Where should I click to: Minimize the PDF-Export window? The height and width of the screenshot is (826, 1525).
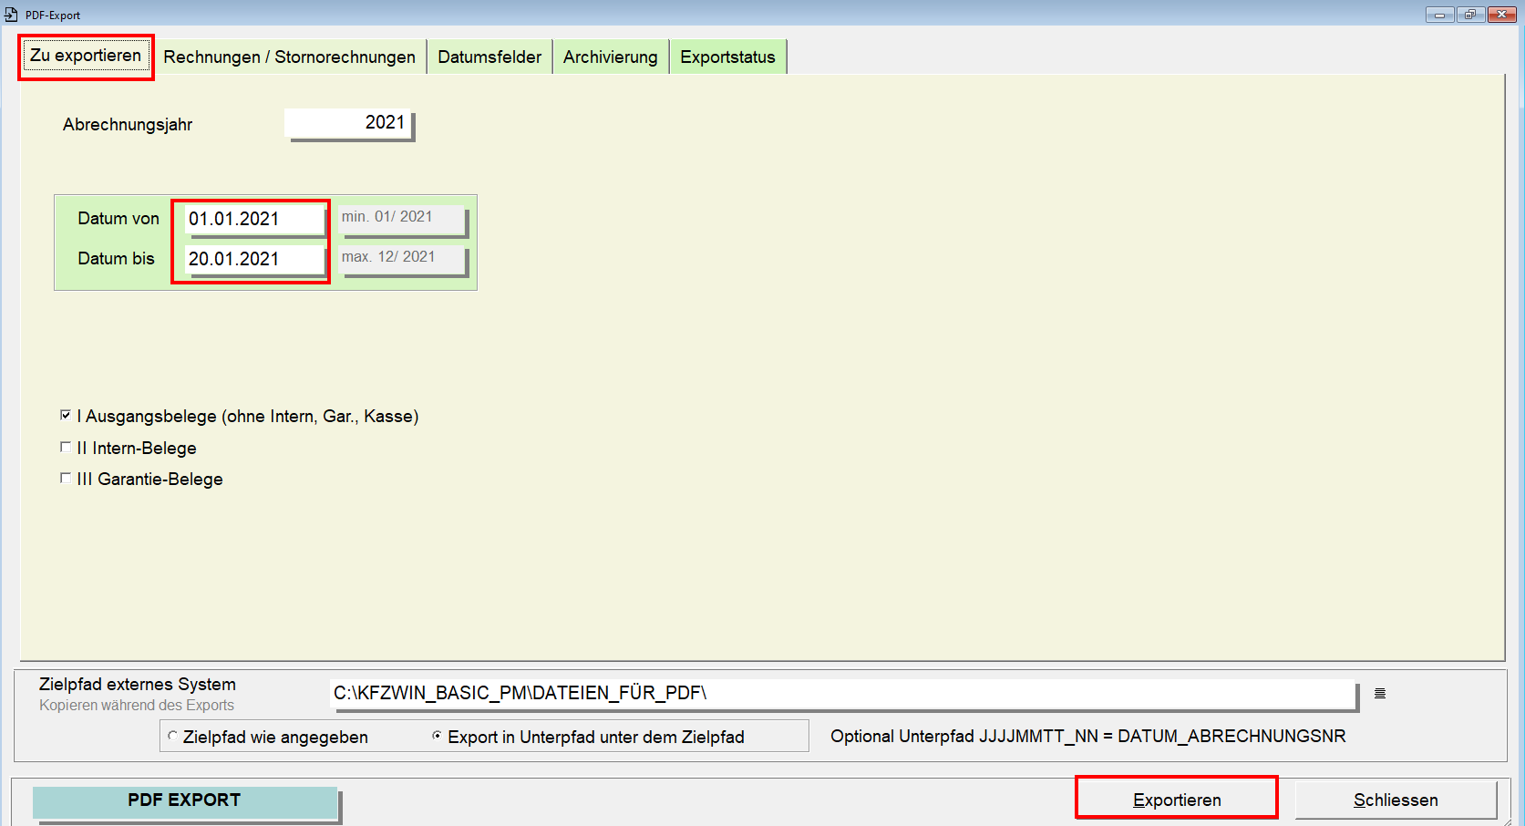[1439, 15]
